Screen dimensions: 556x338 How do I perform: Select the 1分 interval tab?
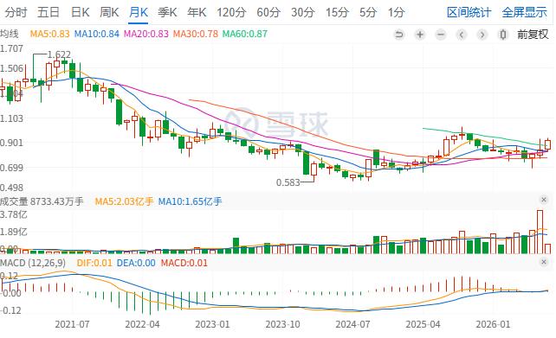pos(396,13)
